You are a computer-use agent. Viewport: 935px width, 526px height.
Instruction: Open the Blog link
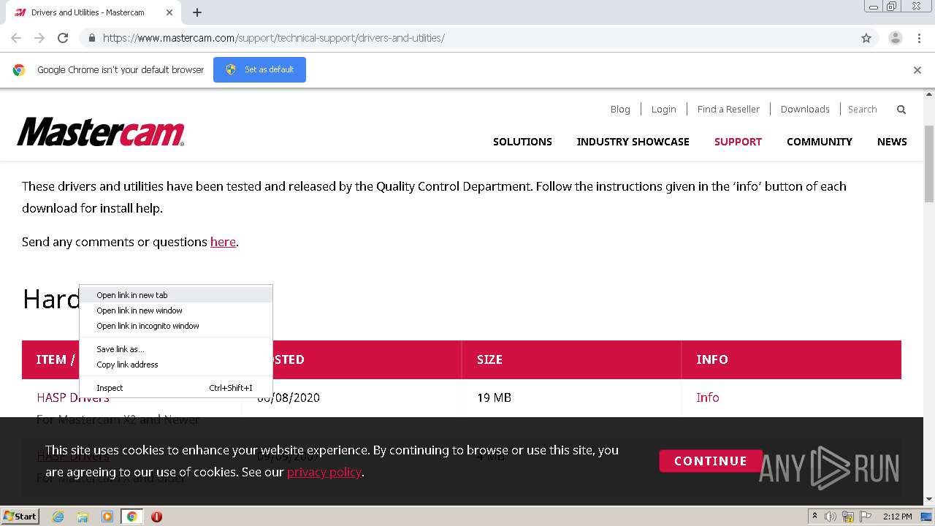click(x=620, y=109)
